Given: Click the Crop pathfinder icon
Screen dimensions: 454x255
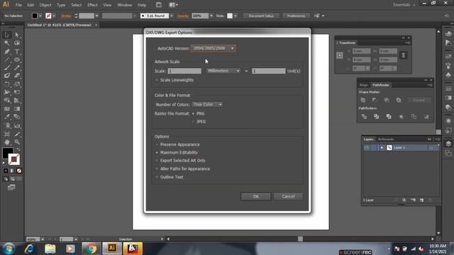Looking at the screenshot, I should [x=402, y=116].
